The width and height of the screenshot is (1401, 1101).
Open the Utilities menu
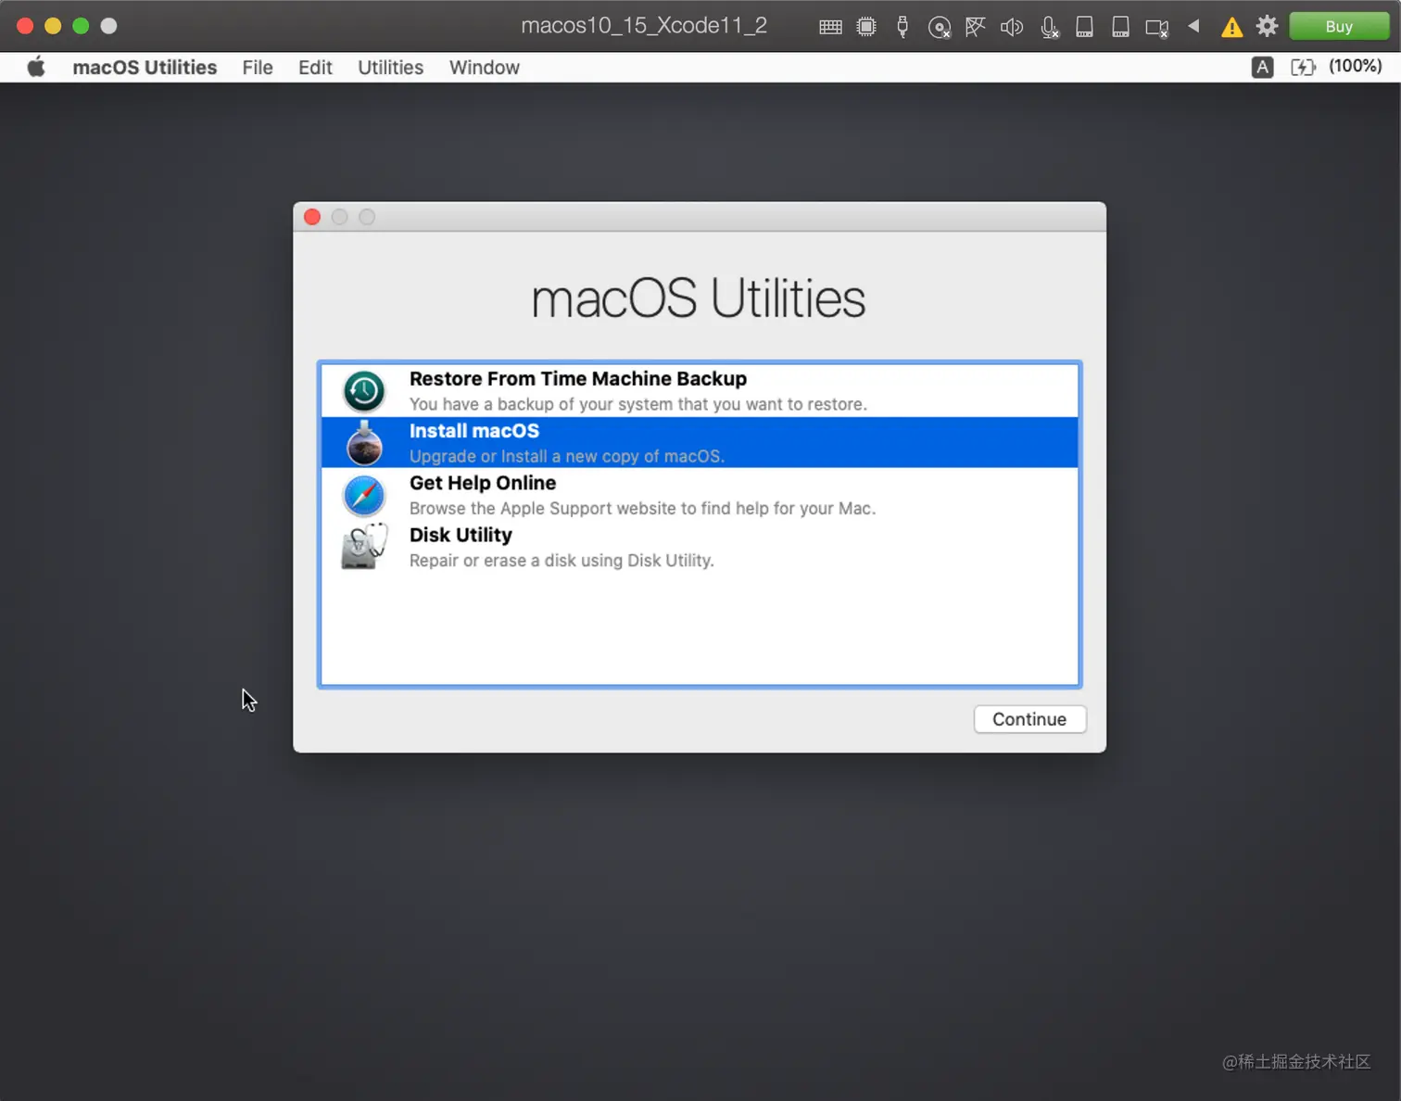390,68
